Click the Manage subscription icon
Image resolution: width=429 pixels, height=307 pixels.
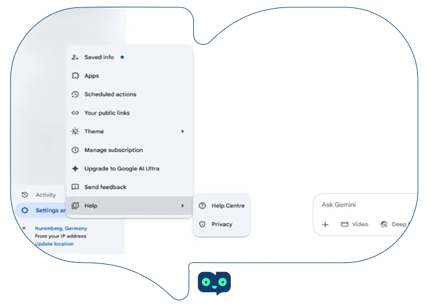(x=75, y=150)
